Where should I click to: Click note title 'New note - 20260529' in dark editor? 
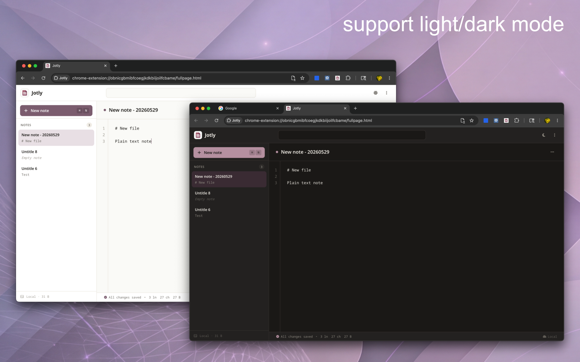tap(305, 152)
